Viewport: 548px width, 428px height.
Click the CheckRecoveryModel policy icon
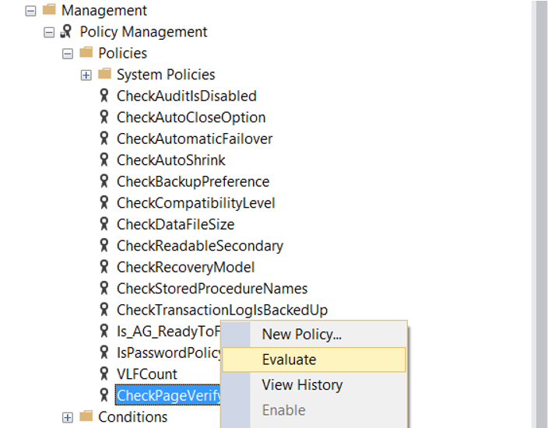(104, 267)
